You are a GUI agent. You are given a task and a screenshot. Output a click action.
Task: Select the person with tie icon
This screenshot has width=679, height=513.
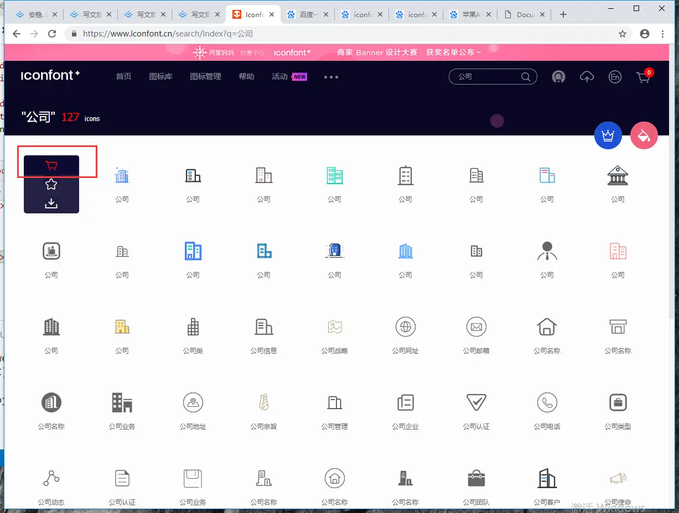click(x=547, y=252)
